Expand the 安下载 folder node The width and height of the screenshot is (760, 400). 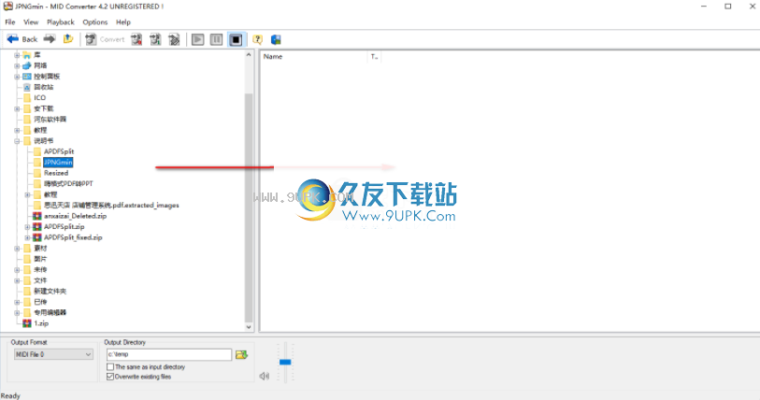[17, 108]
